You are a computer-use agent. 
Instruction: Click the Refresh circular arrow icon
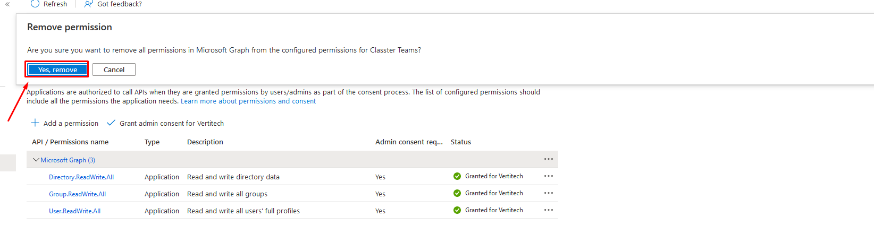coord(35,4)
